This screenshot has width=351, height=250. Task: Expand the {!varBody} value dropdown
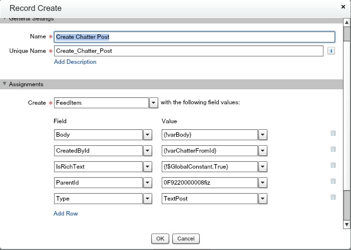click(263, 135)
